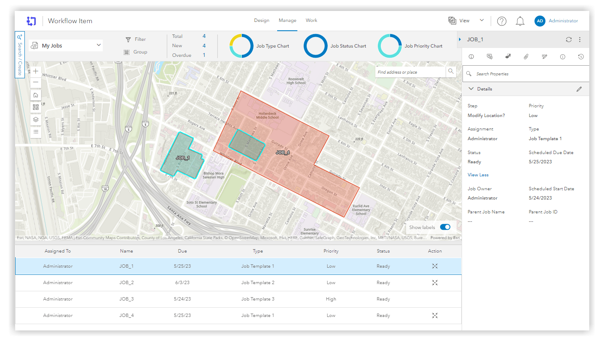This screenshot has height=346, width=604.
Task: Open the help question mark icon
Action: pos(502,21)
